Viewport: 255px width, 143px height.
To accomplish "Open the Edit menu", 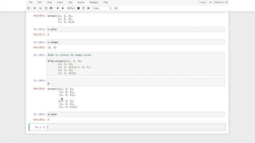I will [40, 2].
